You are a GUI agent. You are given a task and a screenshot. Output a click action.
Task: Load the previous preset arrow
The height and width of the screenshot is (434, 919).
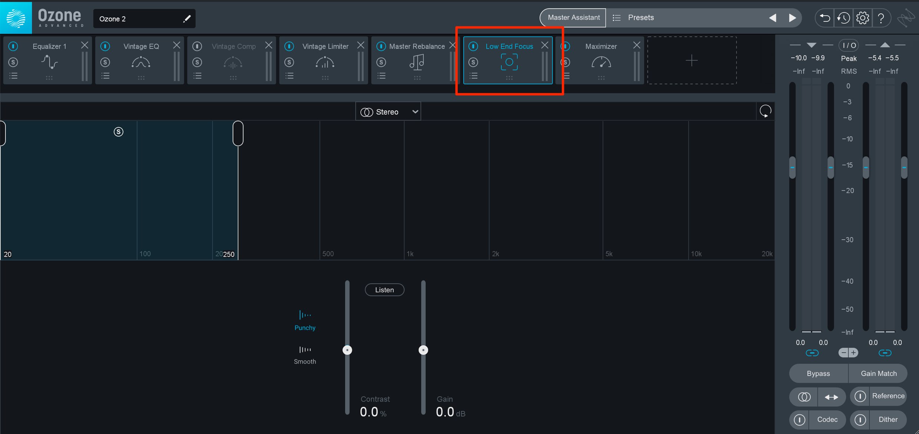tap(773, 18)
